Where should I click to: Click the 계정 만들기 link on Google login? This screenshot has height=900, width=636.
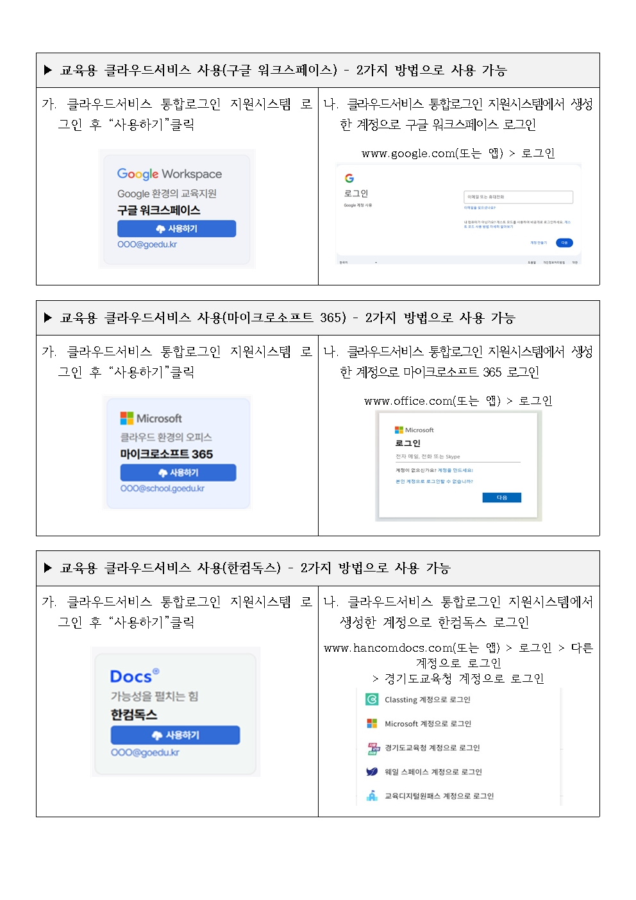(x=539, y=242)
